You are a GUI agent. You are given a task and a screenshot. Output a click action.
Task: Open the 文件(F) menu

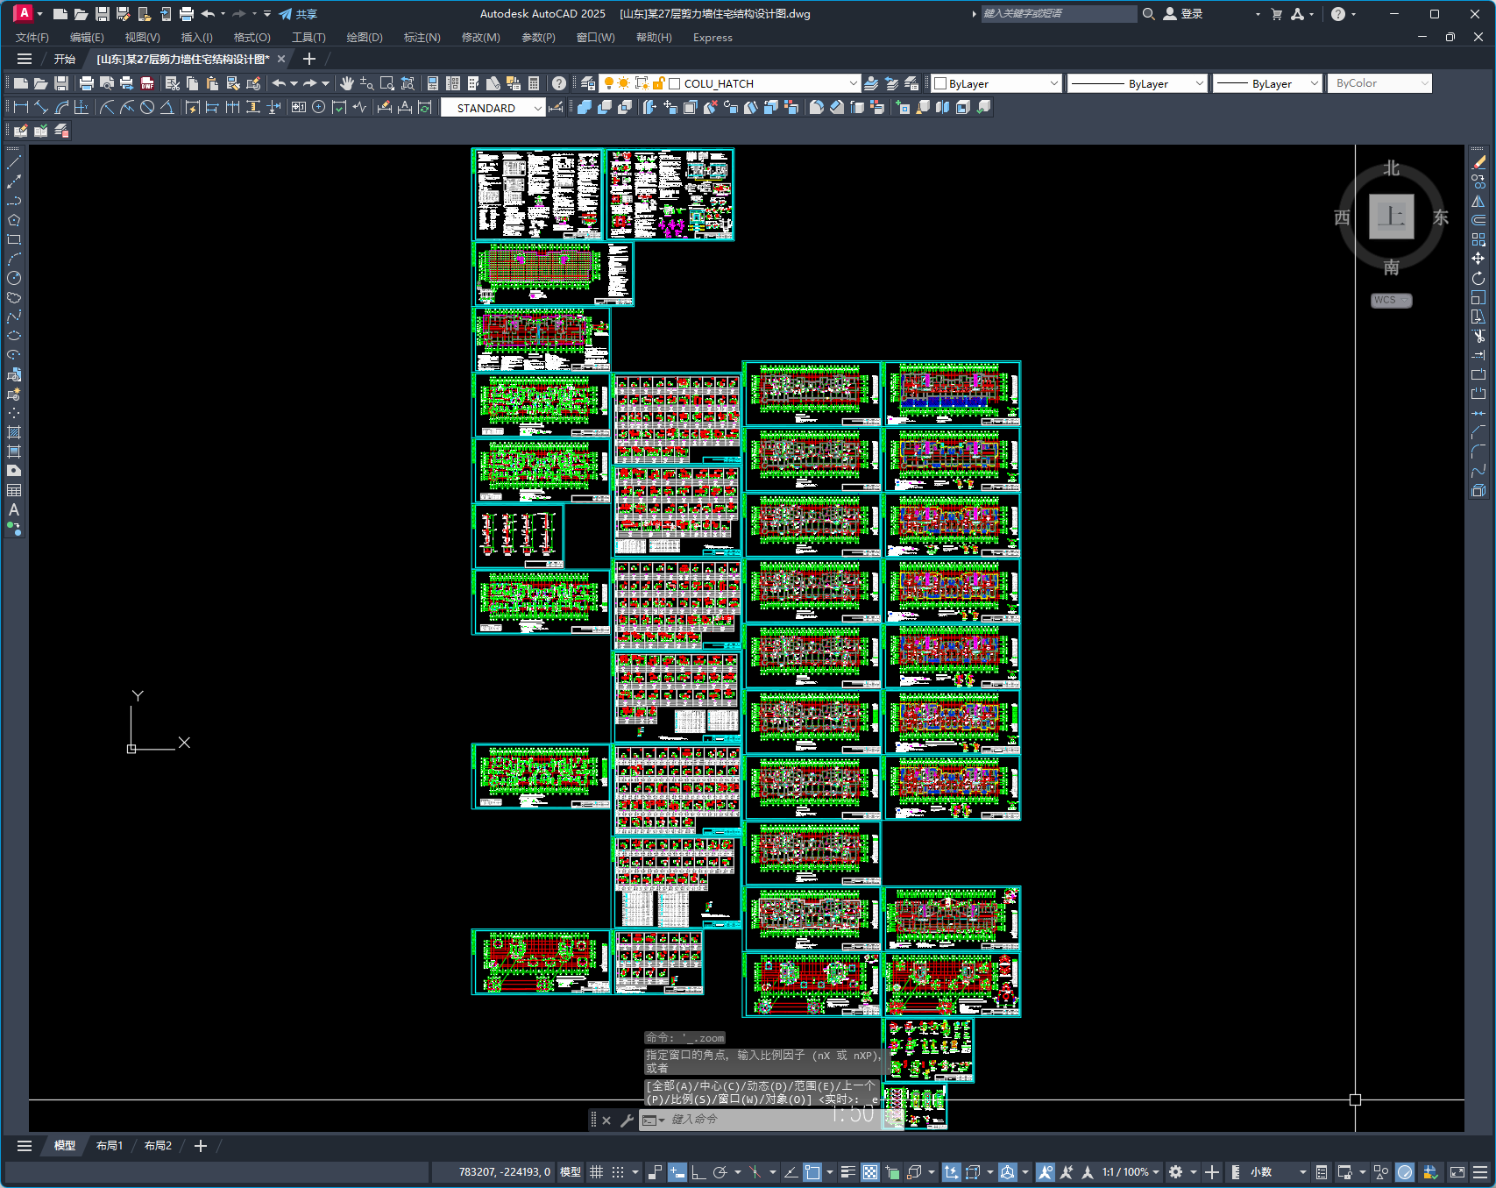(32, 38)
